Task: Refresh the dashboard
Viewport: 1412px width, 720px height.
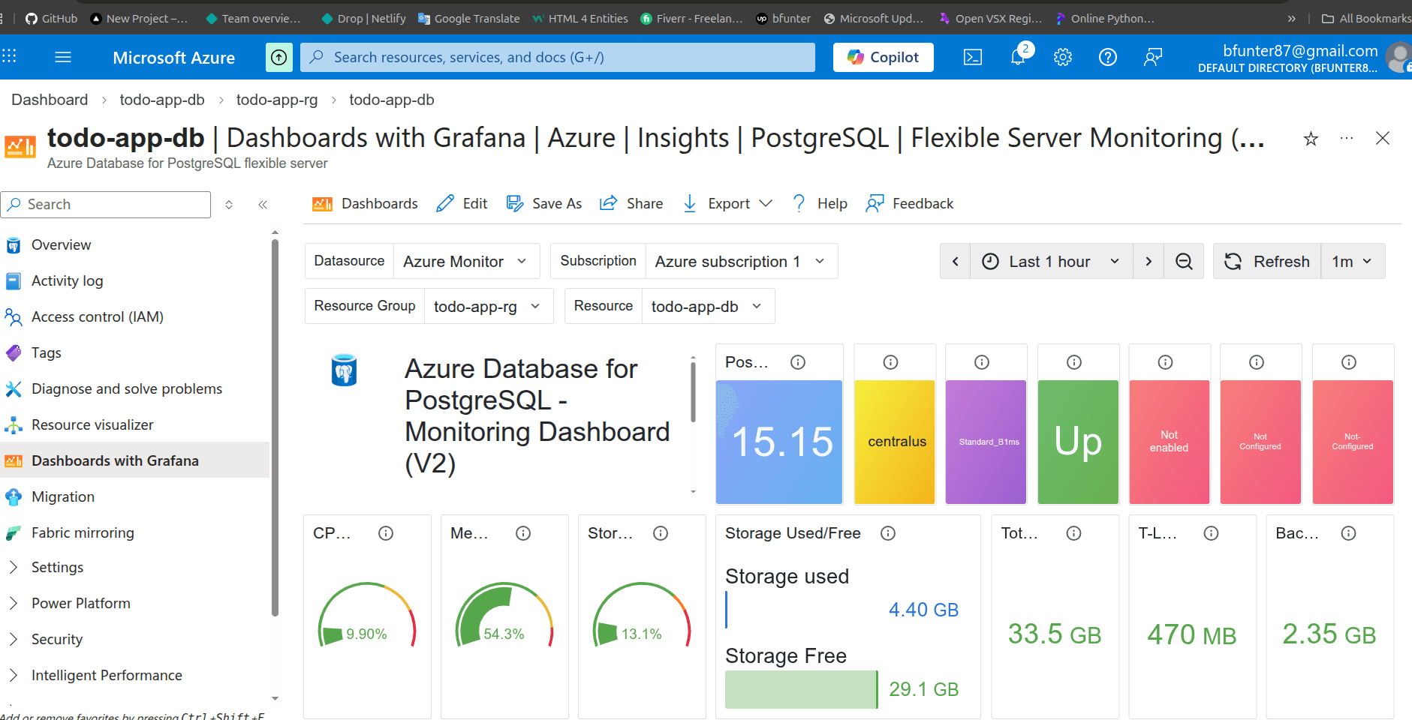Action: (x=1267, y=261)
